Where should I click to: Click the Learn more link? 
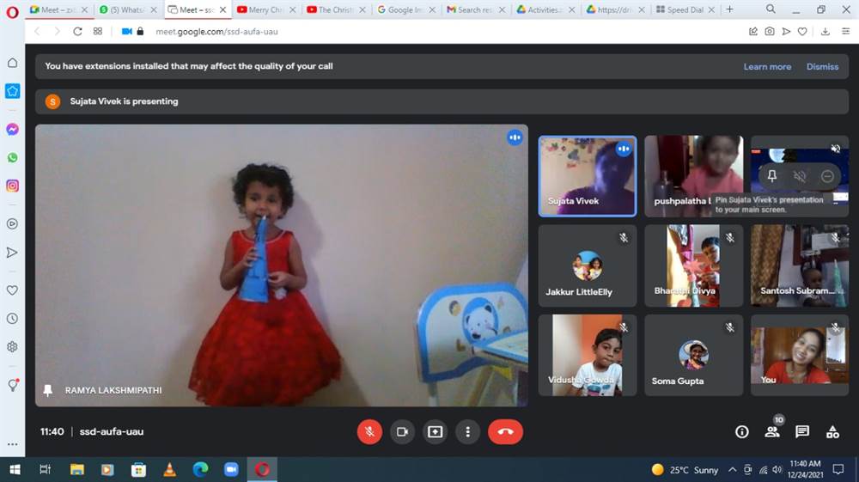767,66
